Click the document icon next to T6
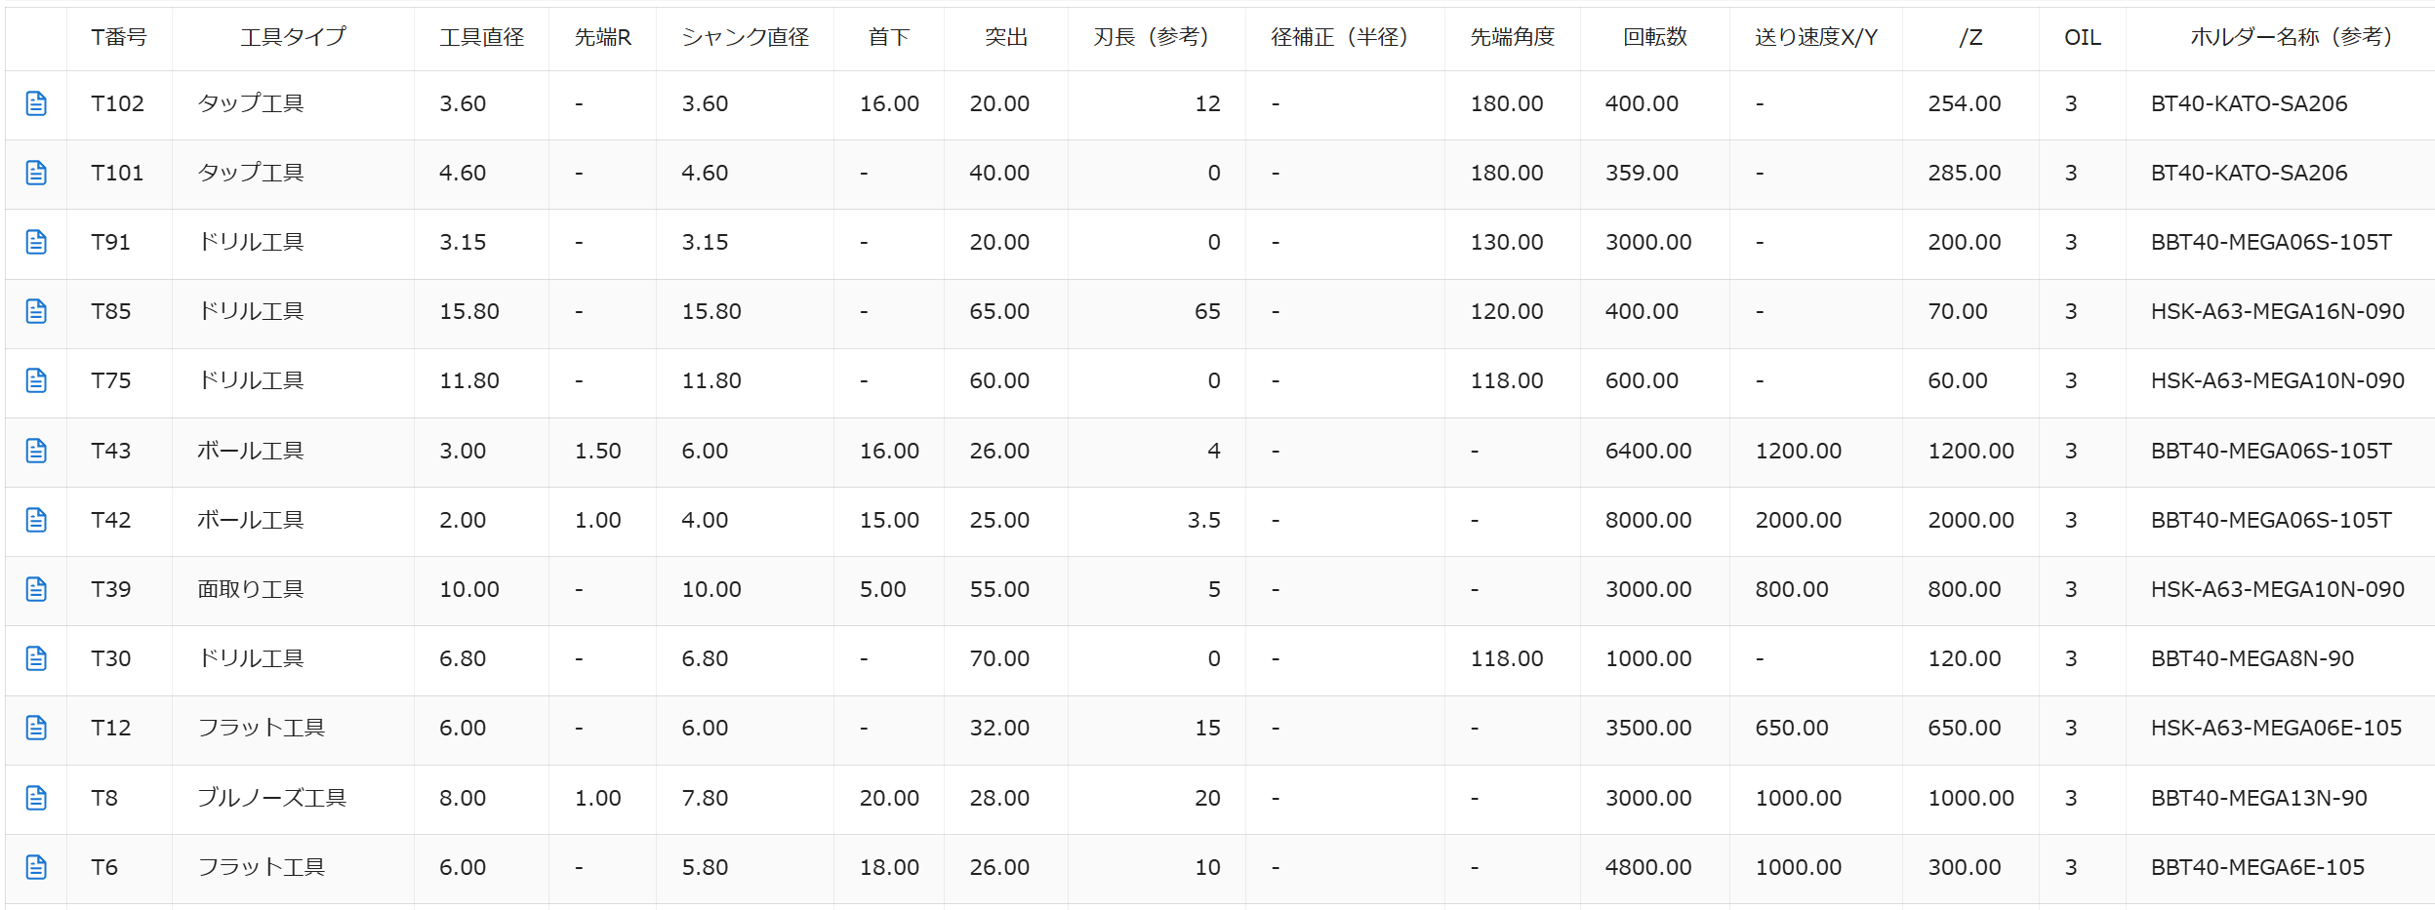This screenshot has height=910, width=2435. pos(36,867)
